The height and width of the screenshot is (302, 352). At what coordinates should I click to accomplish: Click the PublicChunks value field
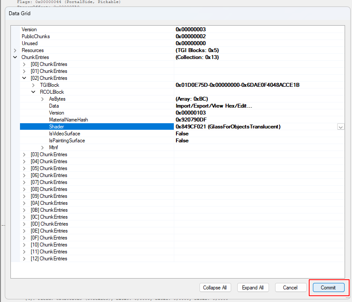click(259, 36)
